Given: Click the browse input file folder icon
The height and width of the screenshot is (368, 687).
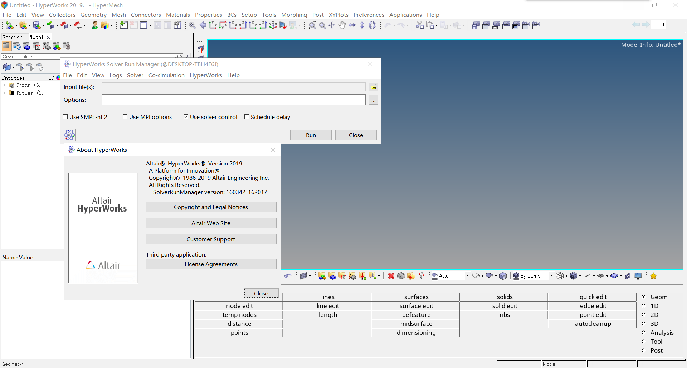Looking at the screenshot, I should pyautogui.click(x=374, y=87).
